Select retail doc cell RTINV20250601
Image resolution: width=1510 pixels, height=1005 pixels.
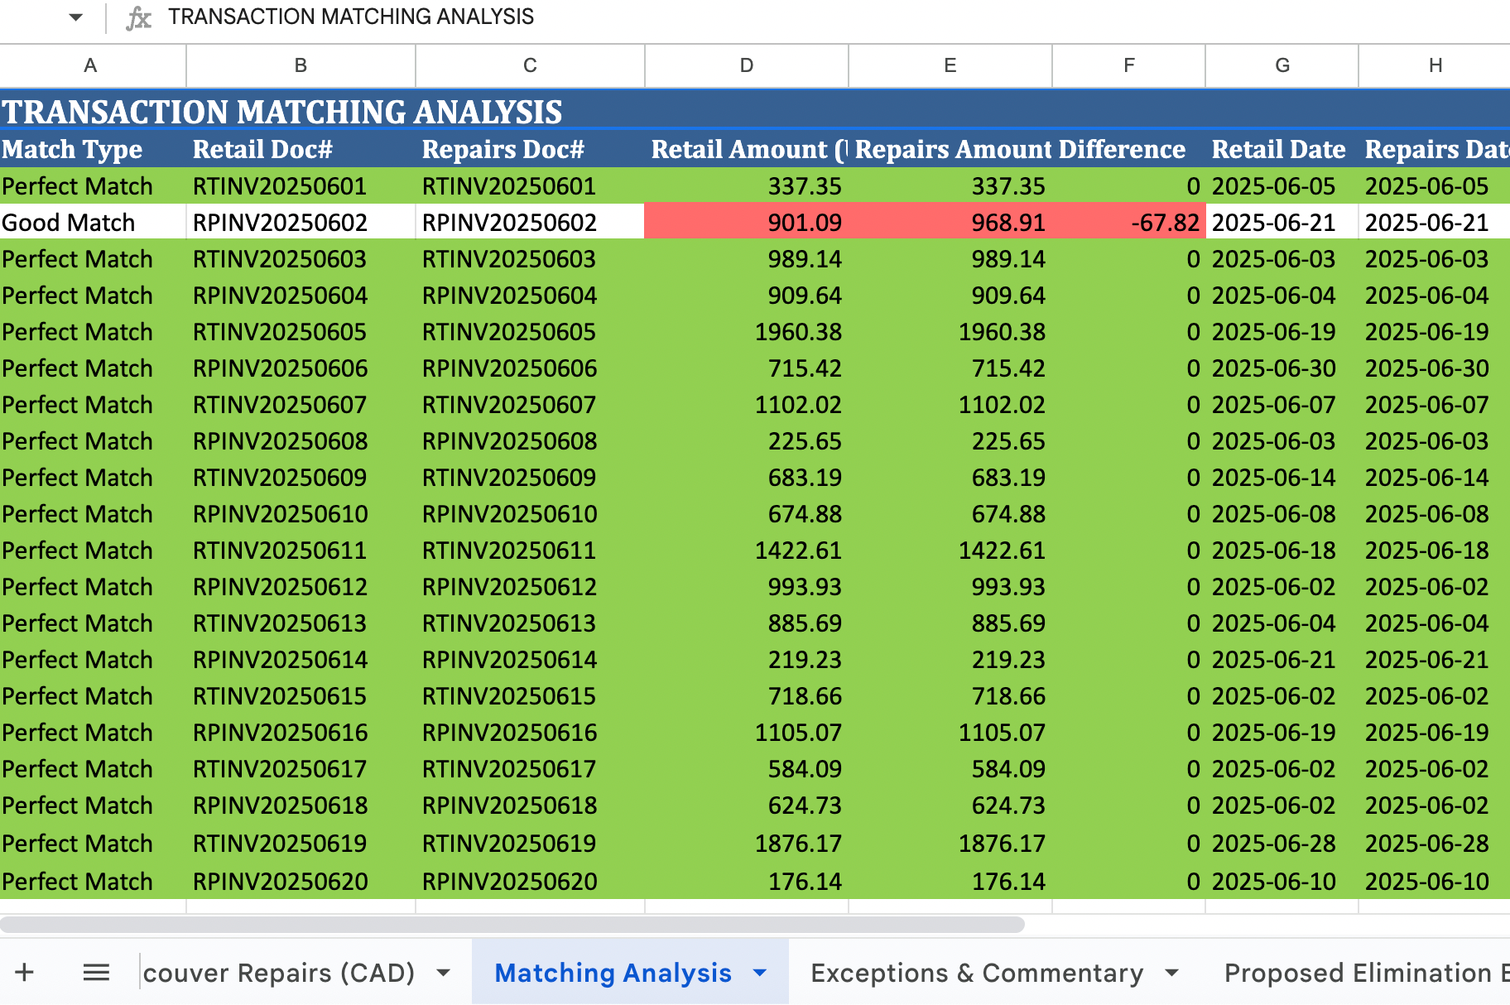pyautogui.click(x=301, y=185)
